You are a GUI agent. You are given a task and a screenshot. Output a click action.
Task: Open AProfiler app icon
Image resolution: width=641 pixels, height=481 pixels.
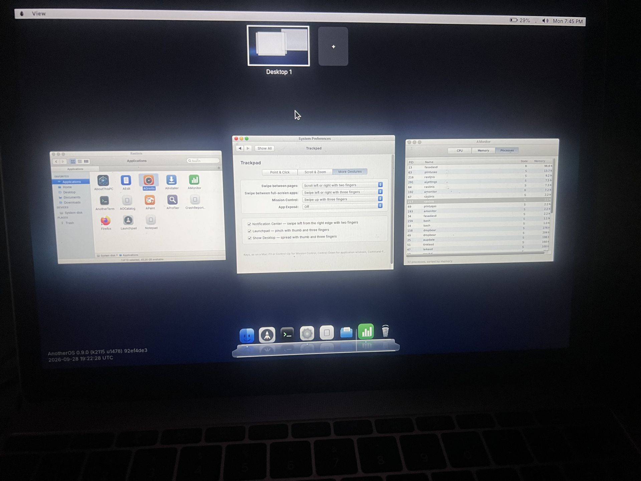172,200
